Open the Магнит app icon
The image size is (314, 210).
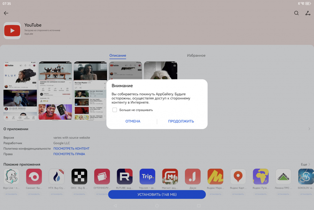tap(170, 177)
